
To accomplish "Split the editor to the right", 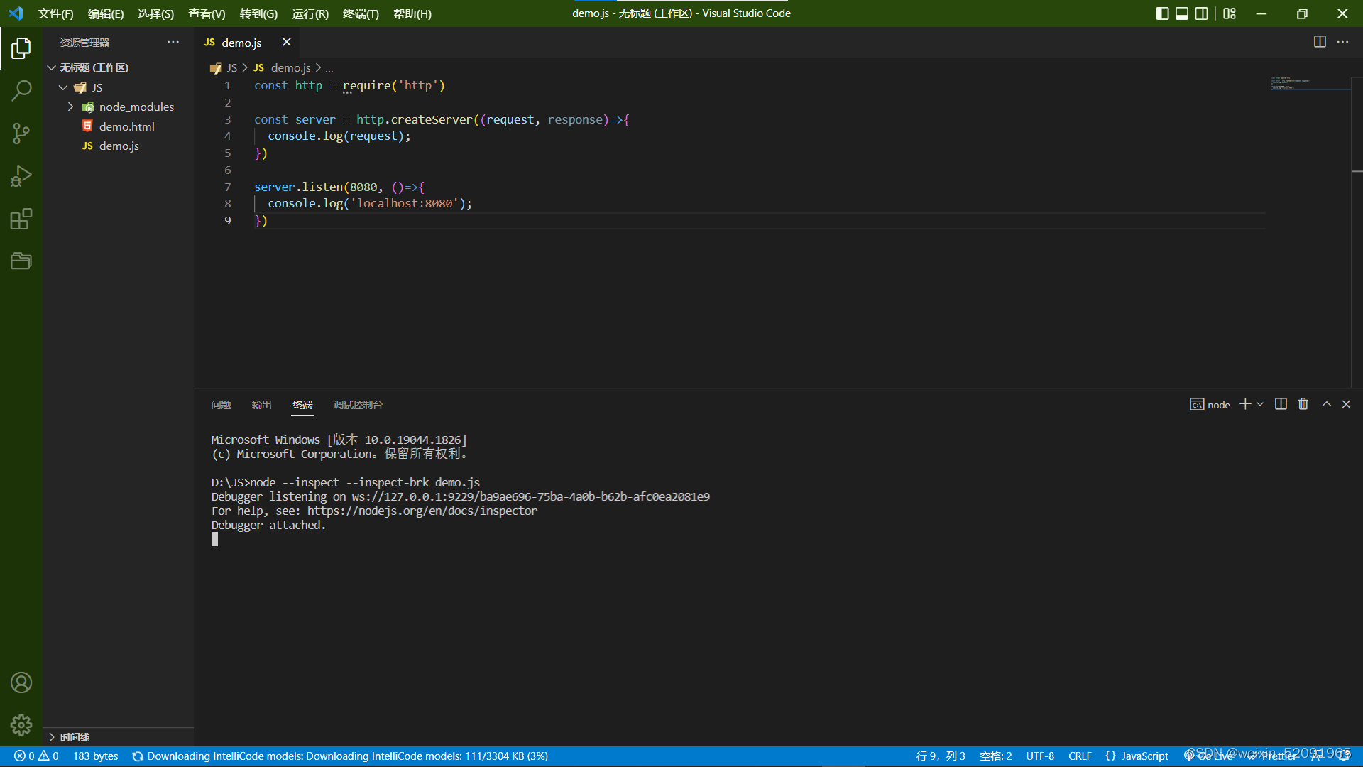I will (x=1320, y=42).
